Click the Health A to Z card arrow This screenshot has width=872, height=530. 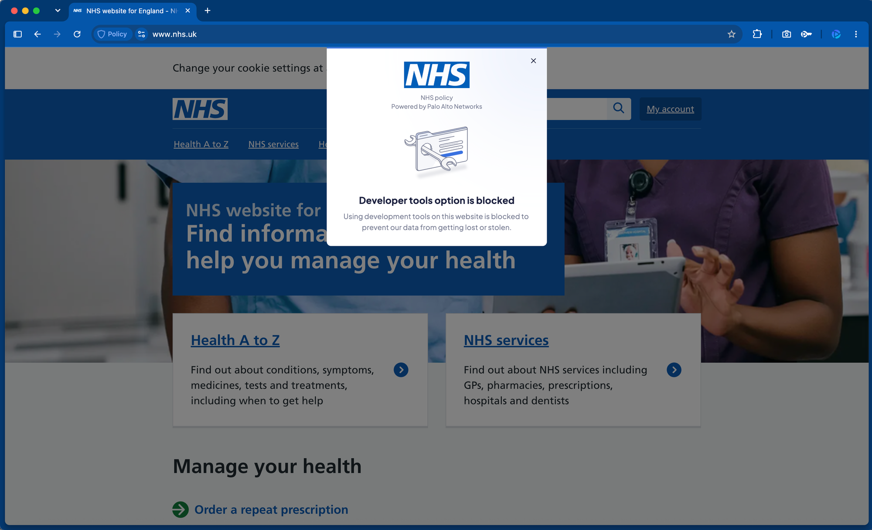401,370
